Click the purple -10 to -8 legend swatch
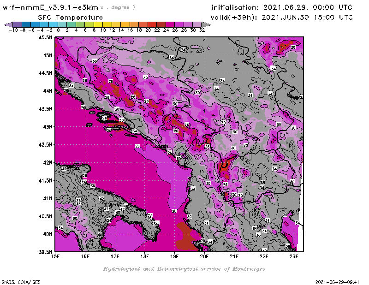This screenshot has height=285, width=369. pos(18,25)
